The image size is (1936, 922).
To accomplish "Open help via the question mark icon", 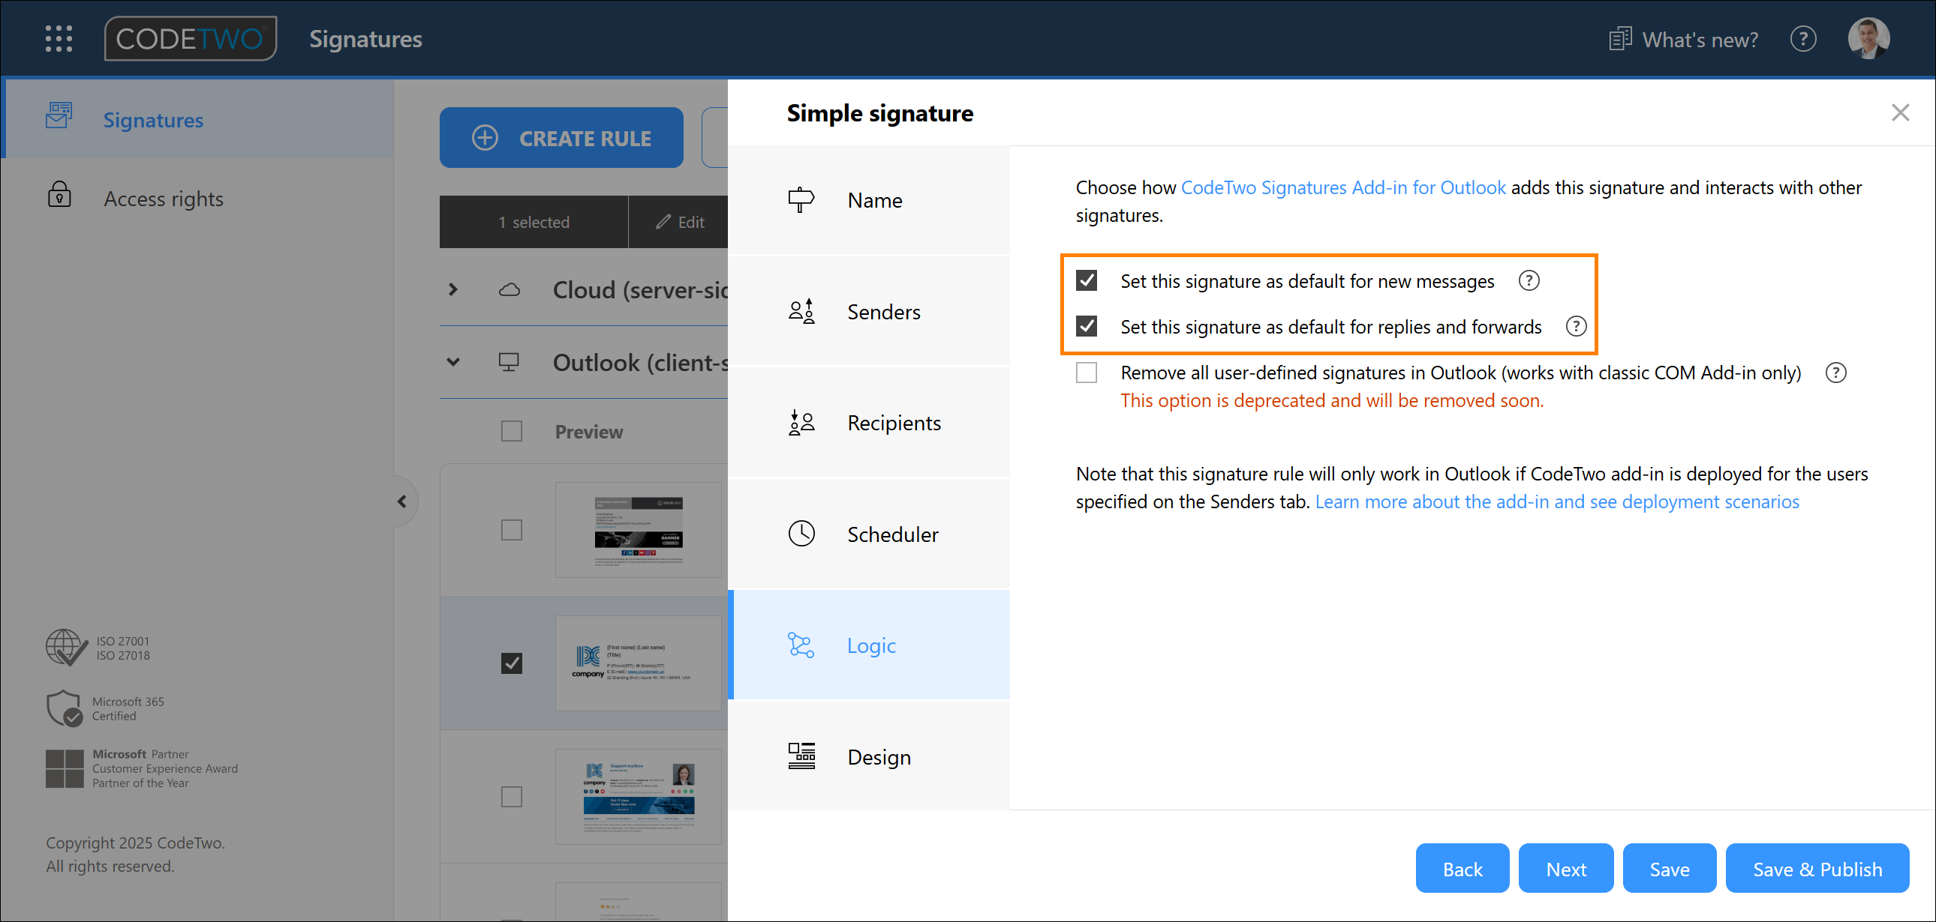I will (1803, 38).
